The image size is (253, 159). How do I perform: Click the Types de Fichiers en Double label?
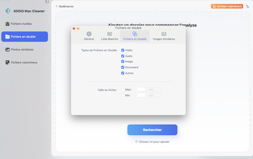(99, 50)
